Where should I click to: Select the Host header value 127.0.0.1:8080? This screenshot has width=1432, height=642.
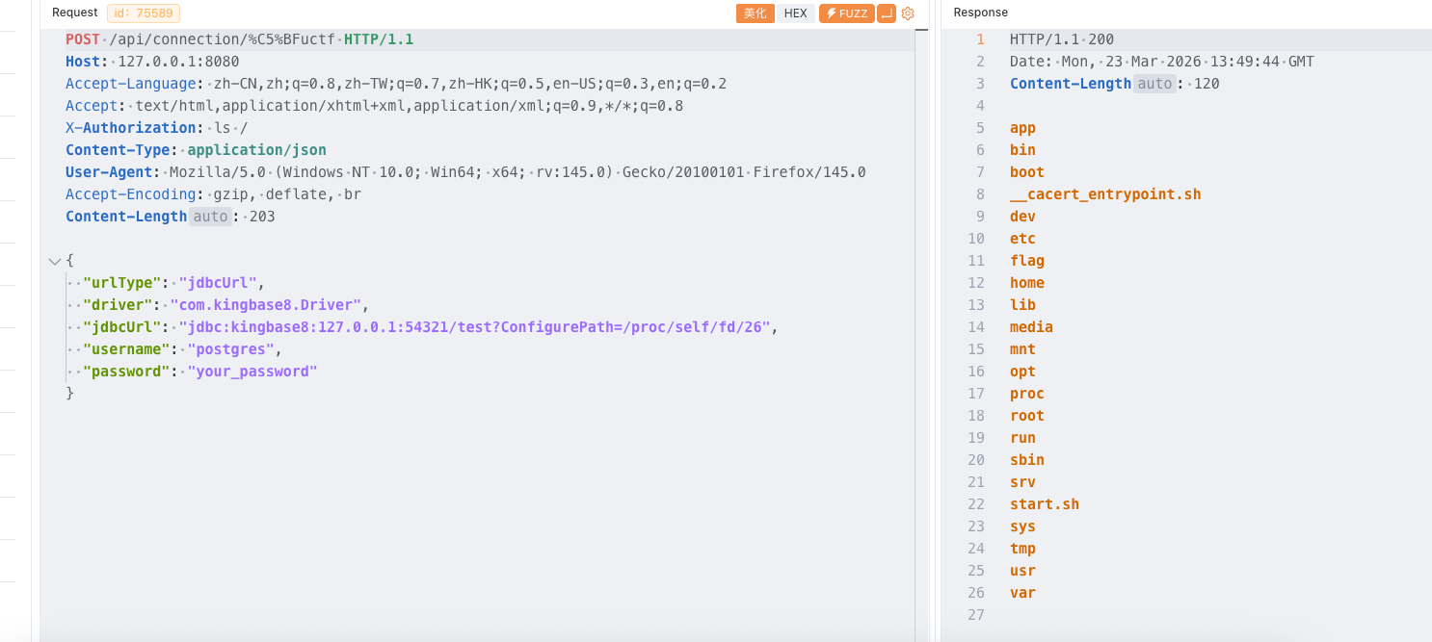click(x=178, y=62)
